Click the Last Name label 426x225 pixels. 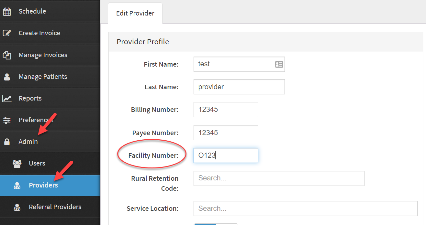point(162,87)
